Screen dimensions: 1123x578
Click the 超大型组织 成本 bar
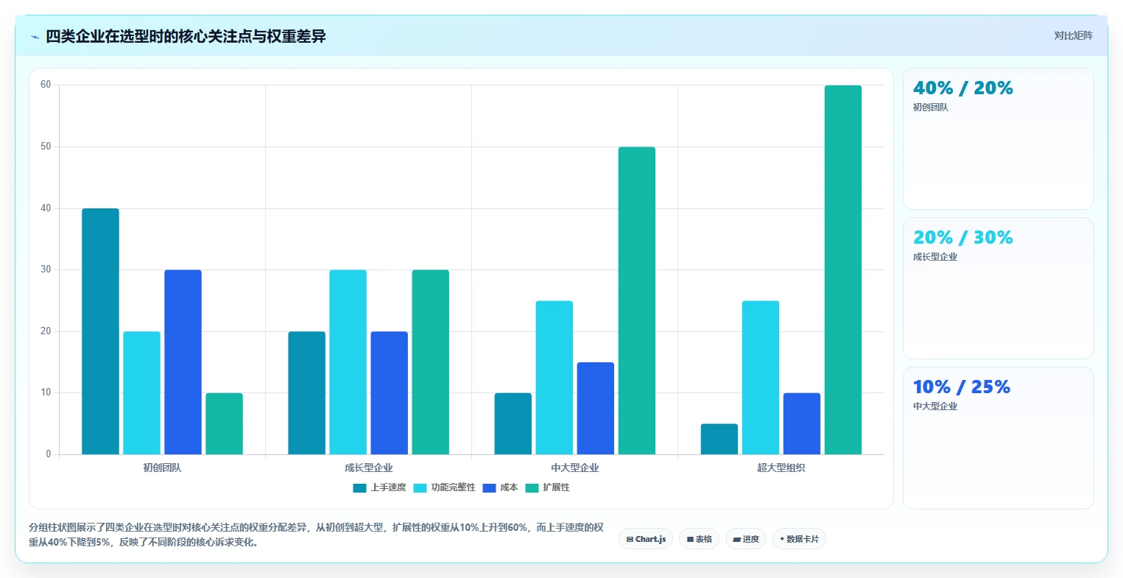(x=801, y=423)
